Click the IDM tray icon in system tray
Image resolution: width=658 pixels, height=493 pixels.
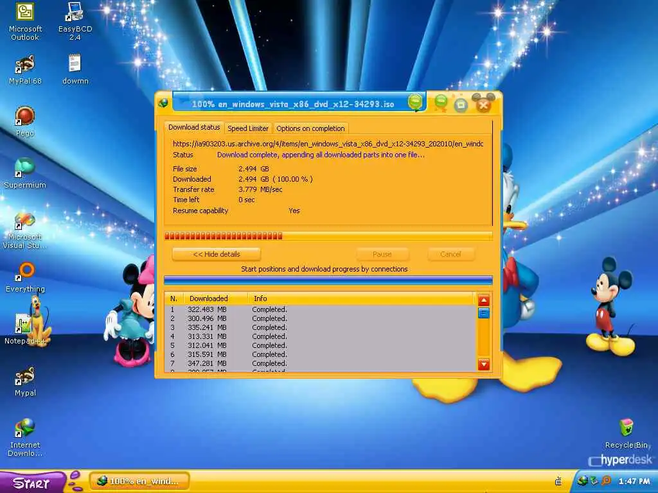(x=582, y=481)
